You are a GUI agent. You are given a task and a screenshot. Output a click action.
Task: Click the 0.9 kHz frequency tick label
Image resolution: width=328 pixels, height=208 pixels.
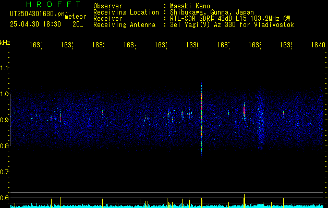pyautogui.click(x=4, y=120)
